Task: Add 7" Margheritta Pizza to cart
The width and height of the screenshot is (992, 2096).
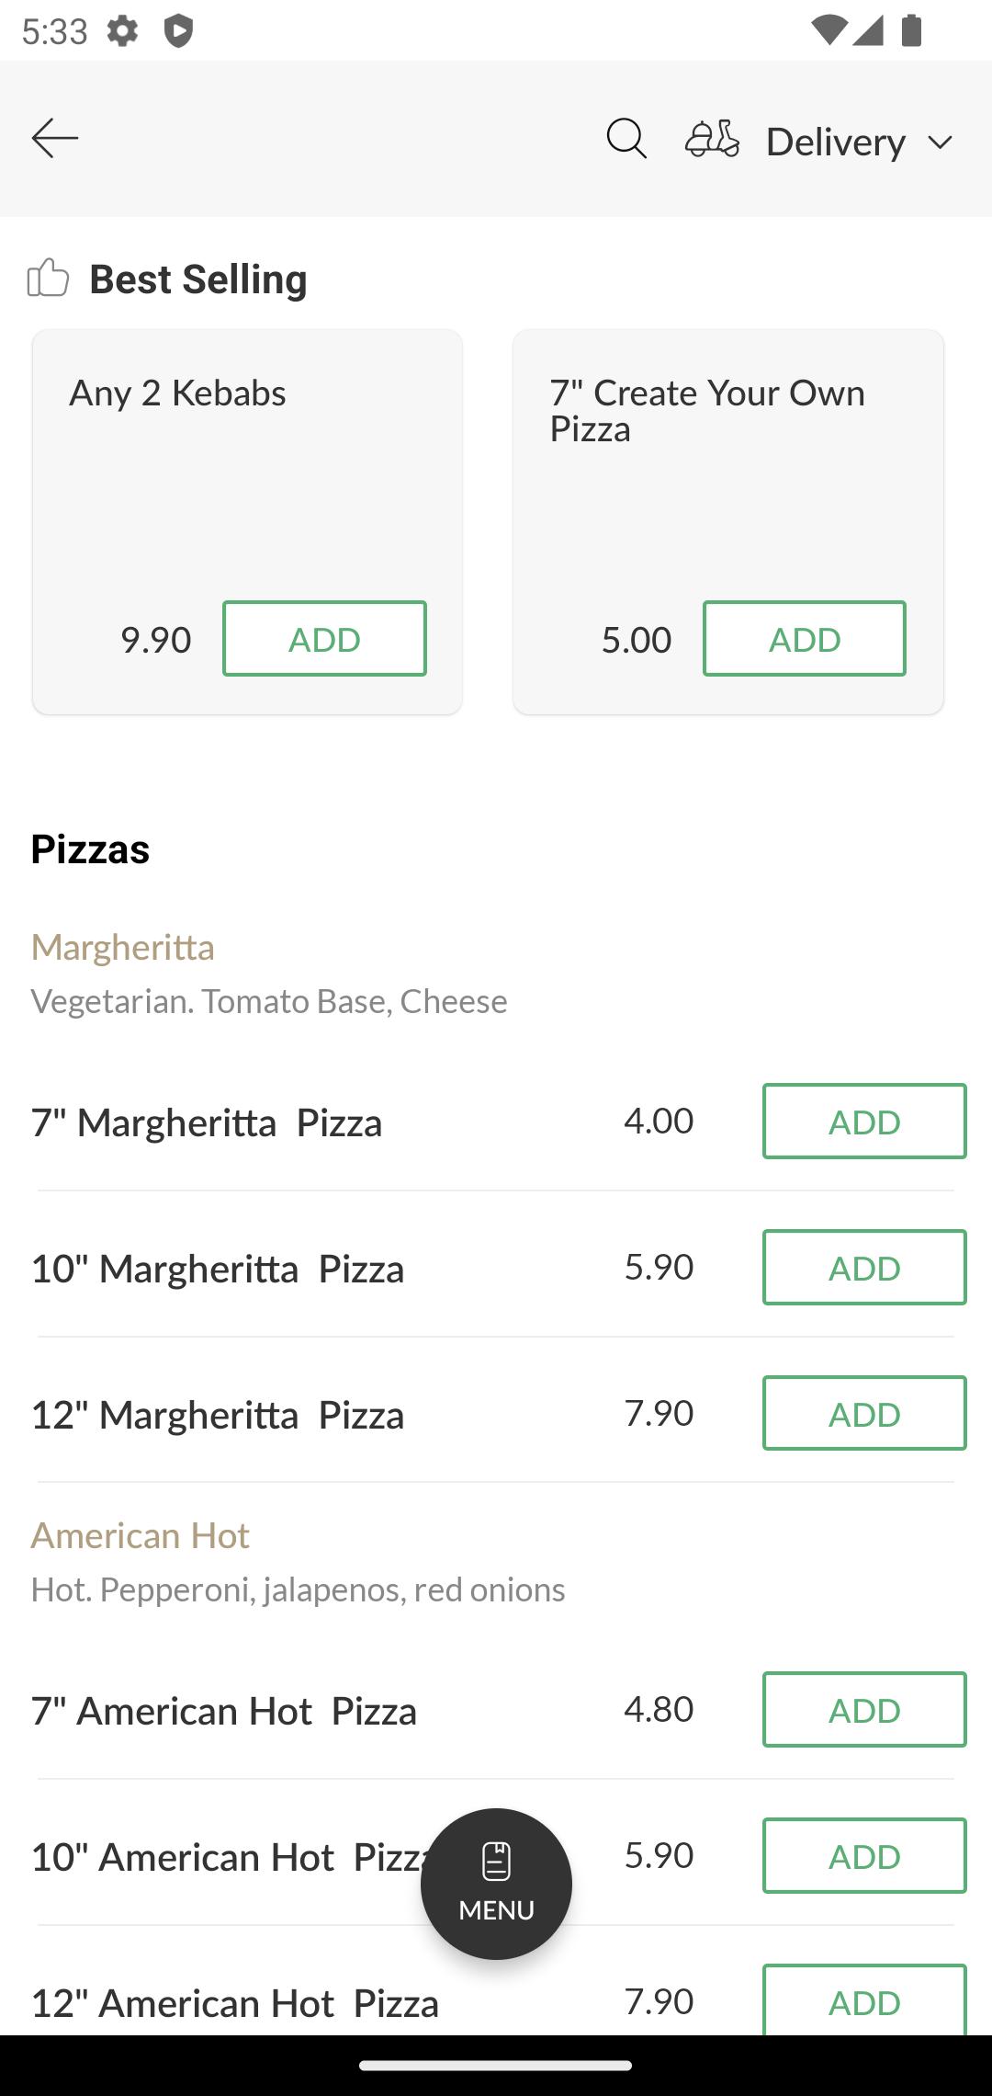Action: pos(864,1121)
